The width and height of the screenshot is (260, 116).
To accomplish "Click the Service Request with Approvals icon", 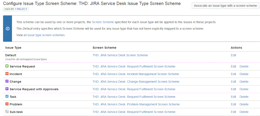I will pos(7,89).
